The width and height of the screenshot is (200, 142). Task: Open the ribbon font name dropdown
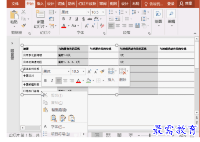click(88, 12)
